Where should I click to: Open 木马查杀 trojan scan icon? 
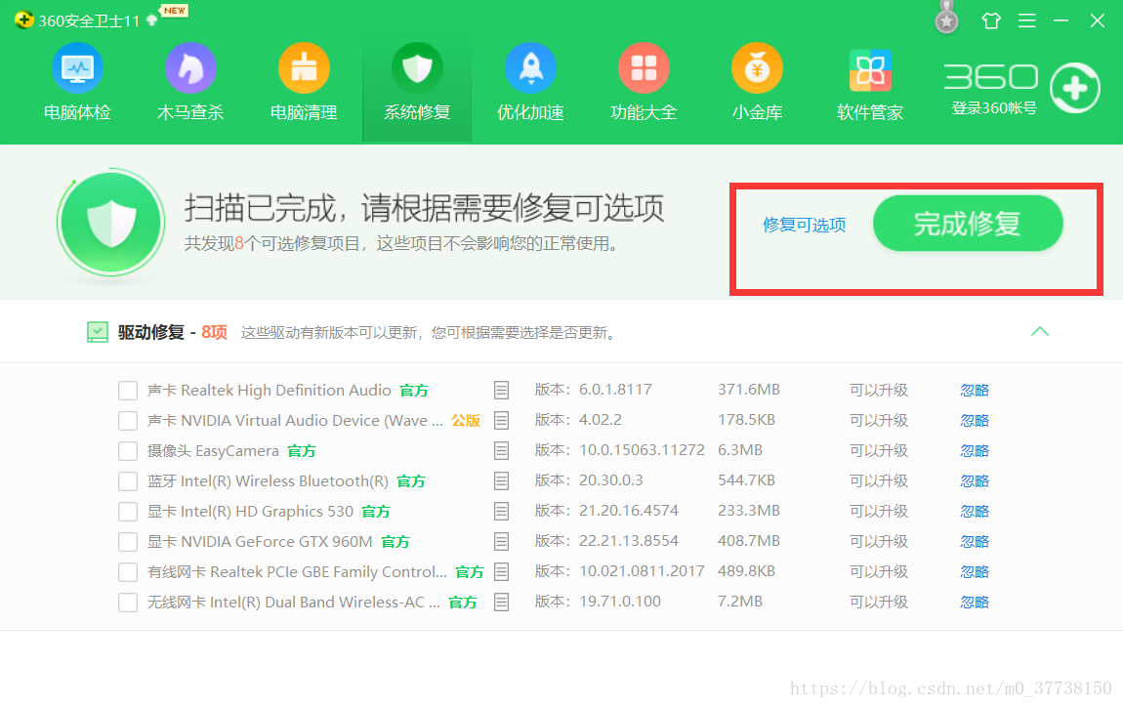(190, 68)
